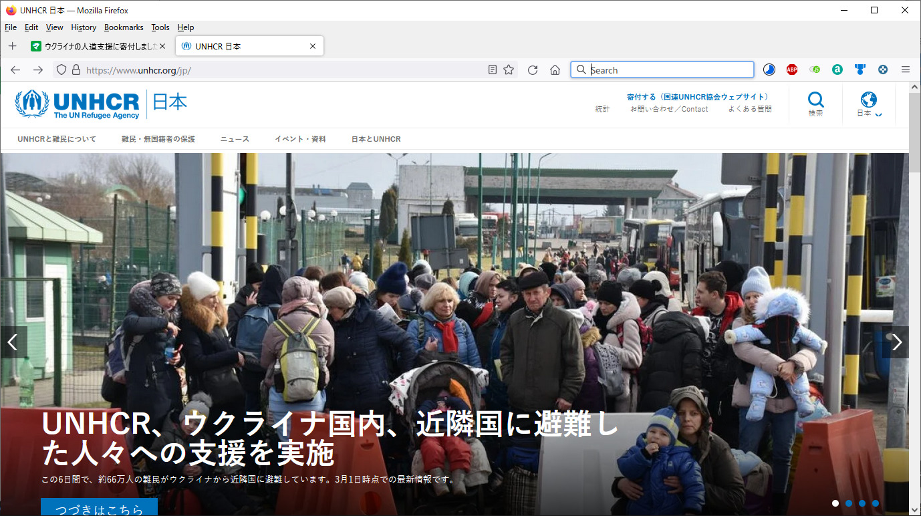Open the ニュース navigation menu
Viewport: 921px width, 516px height.
pyautogui.click(x=235, y=139)
